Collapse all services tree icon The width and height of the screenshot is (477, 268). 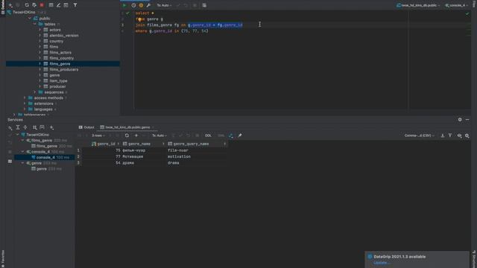pyautogui.click(x=25, y=127)
